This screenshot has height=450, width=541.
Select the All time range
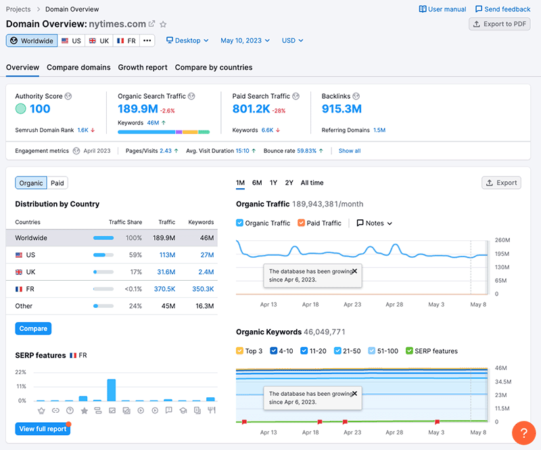[x=312, y=183]
